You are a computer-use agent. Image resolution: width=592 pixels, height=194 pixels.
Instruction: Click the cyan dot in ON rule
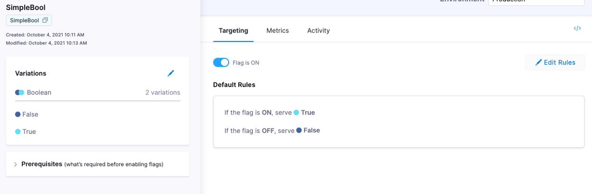pyautogui.click(x=296, y=113)
